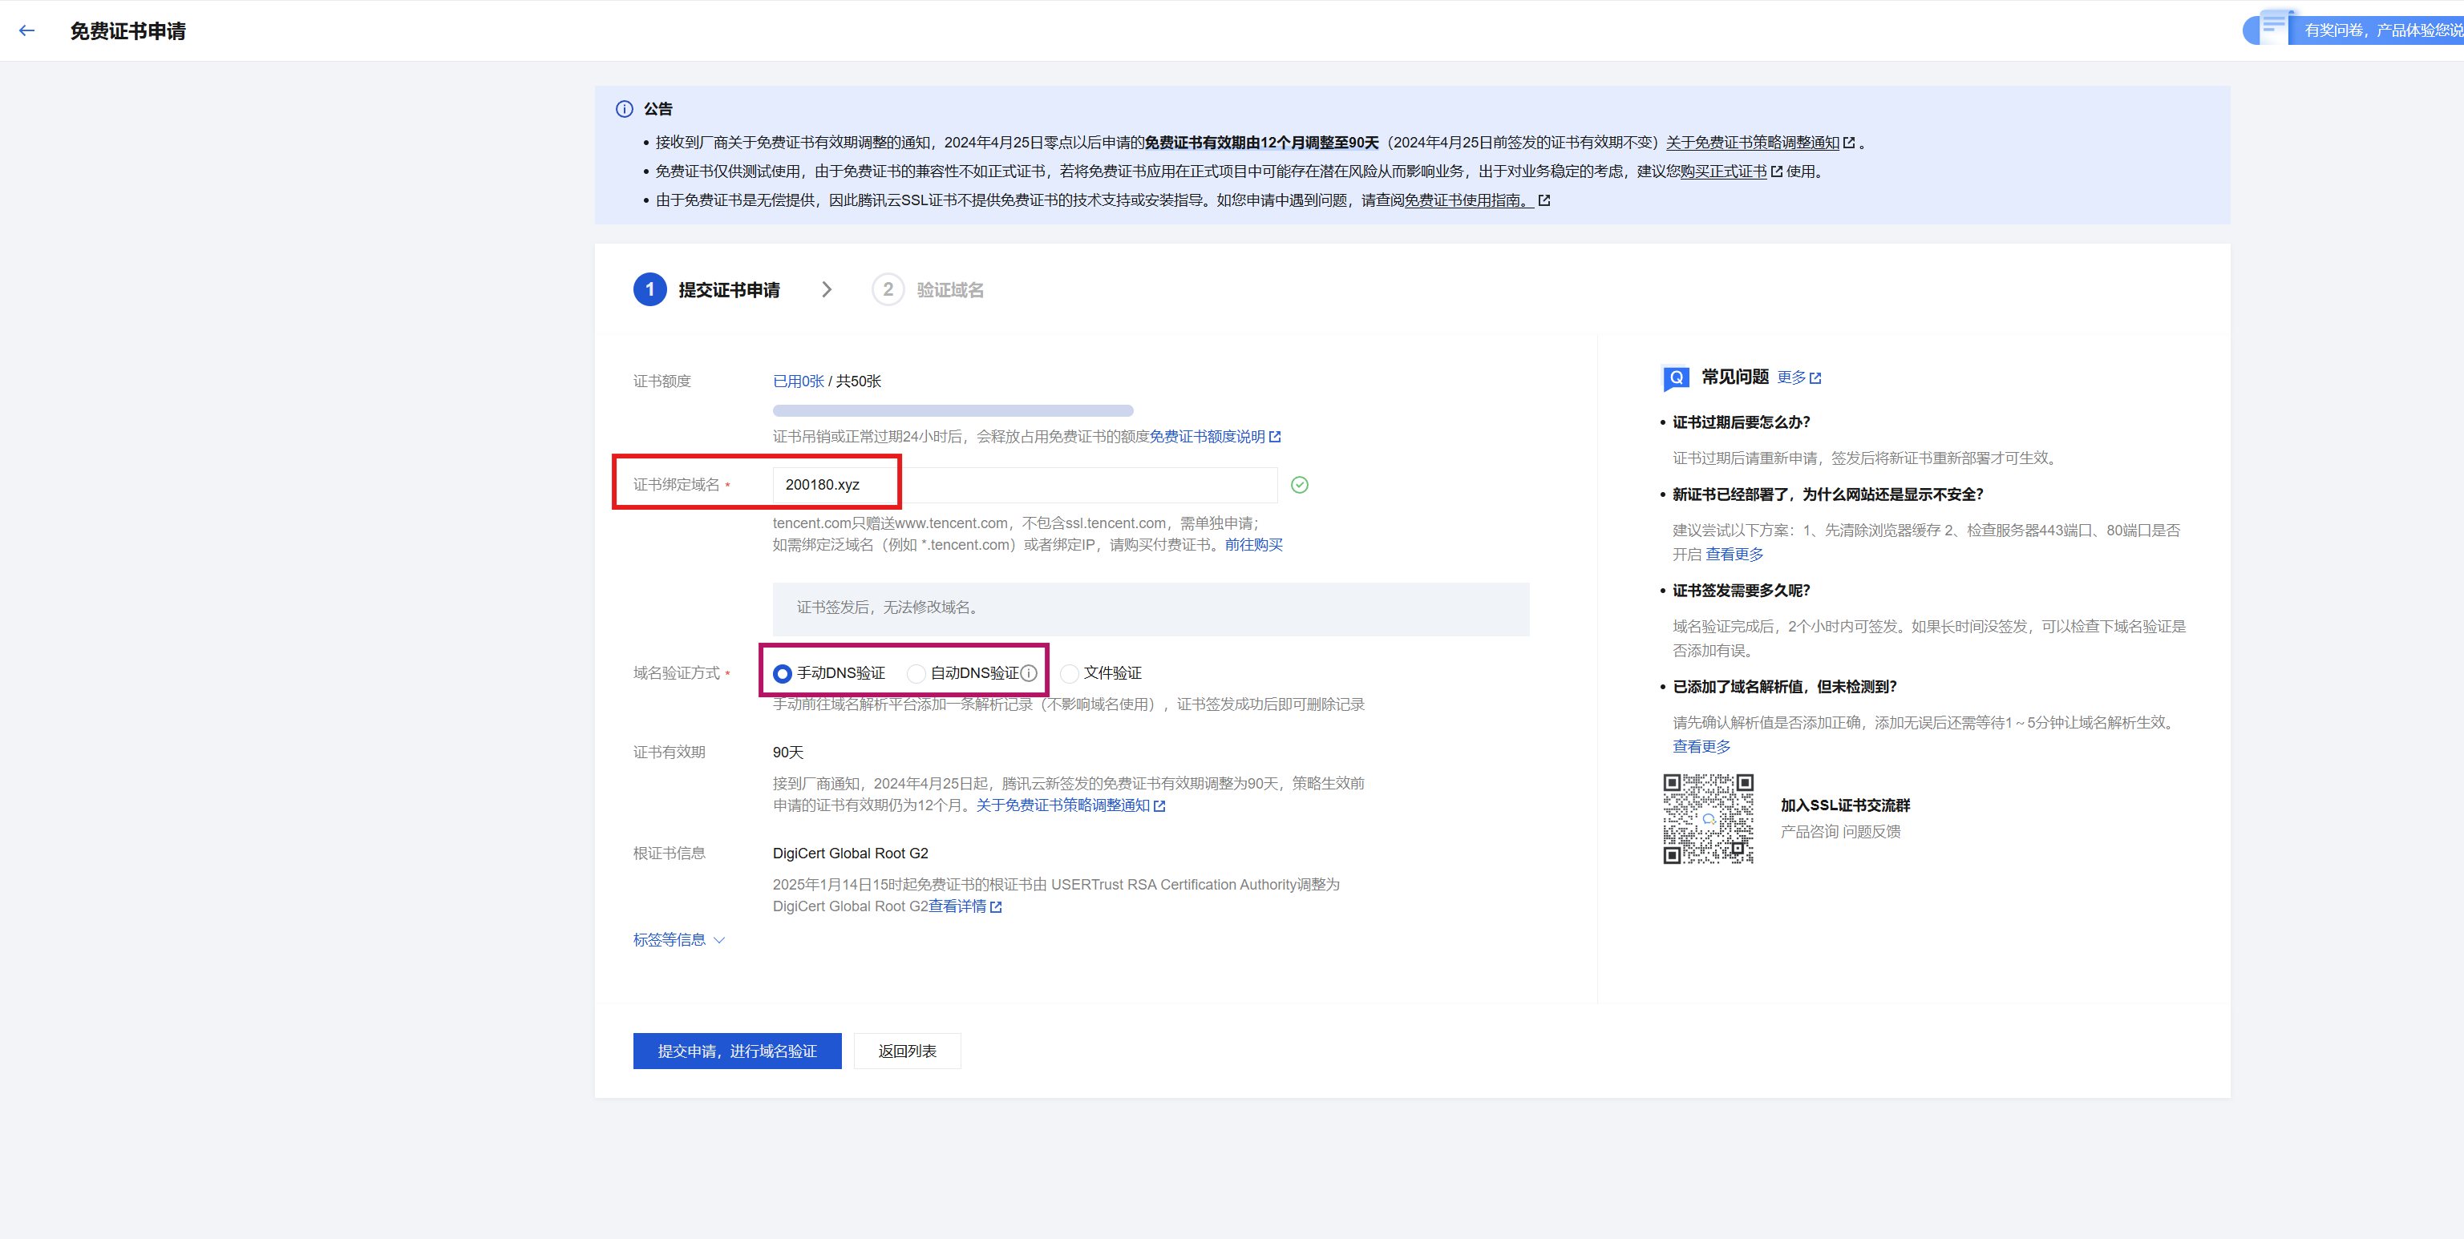Click the external link icon after 关于免费证书策略调整通知
The width and height of the screenshot is (2464, 1239).
tap(1850, 142)
